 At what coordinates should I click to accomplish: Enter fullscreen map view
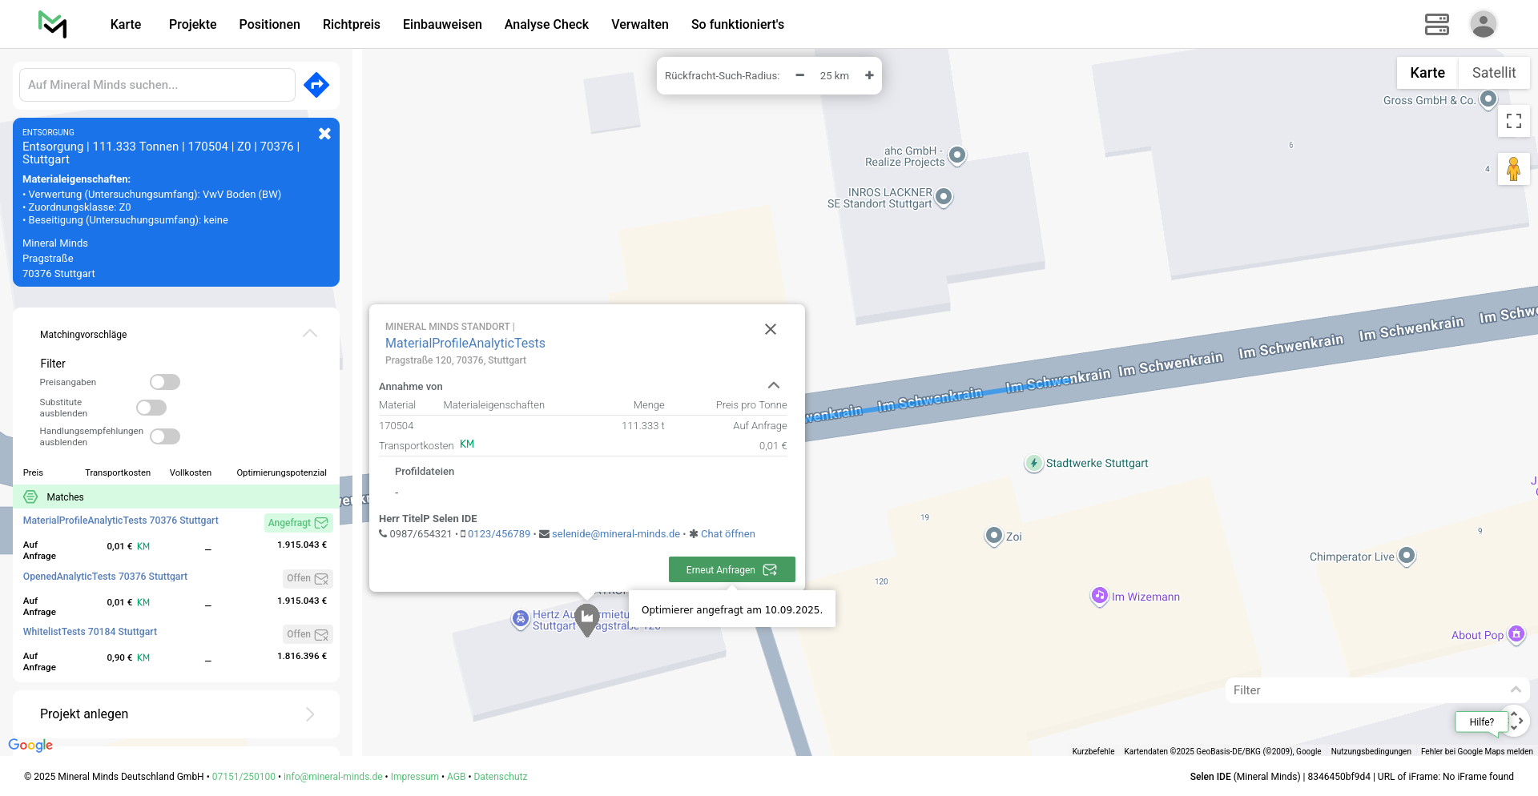[x=1513, y=121]
